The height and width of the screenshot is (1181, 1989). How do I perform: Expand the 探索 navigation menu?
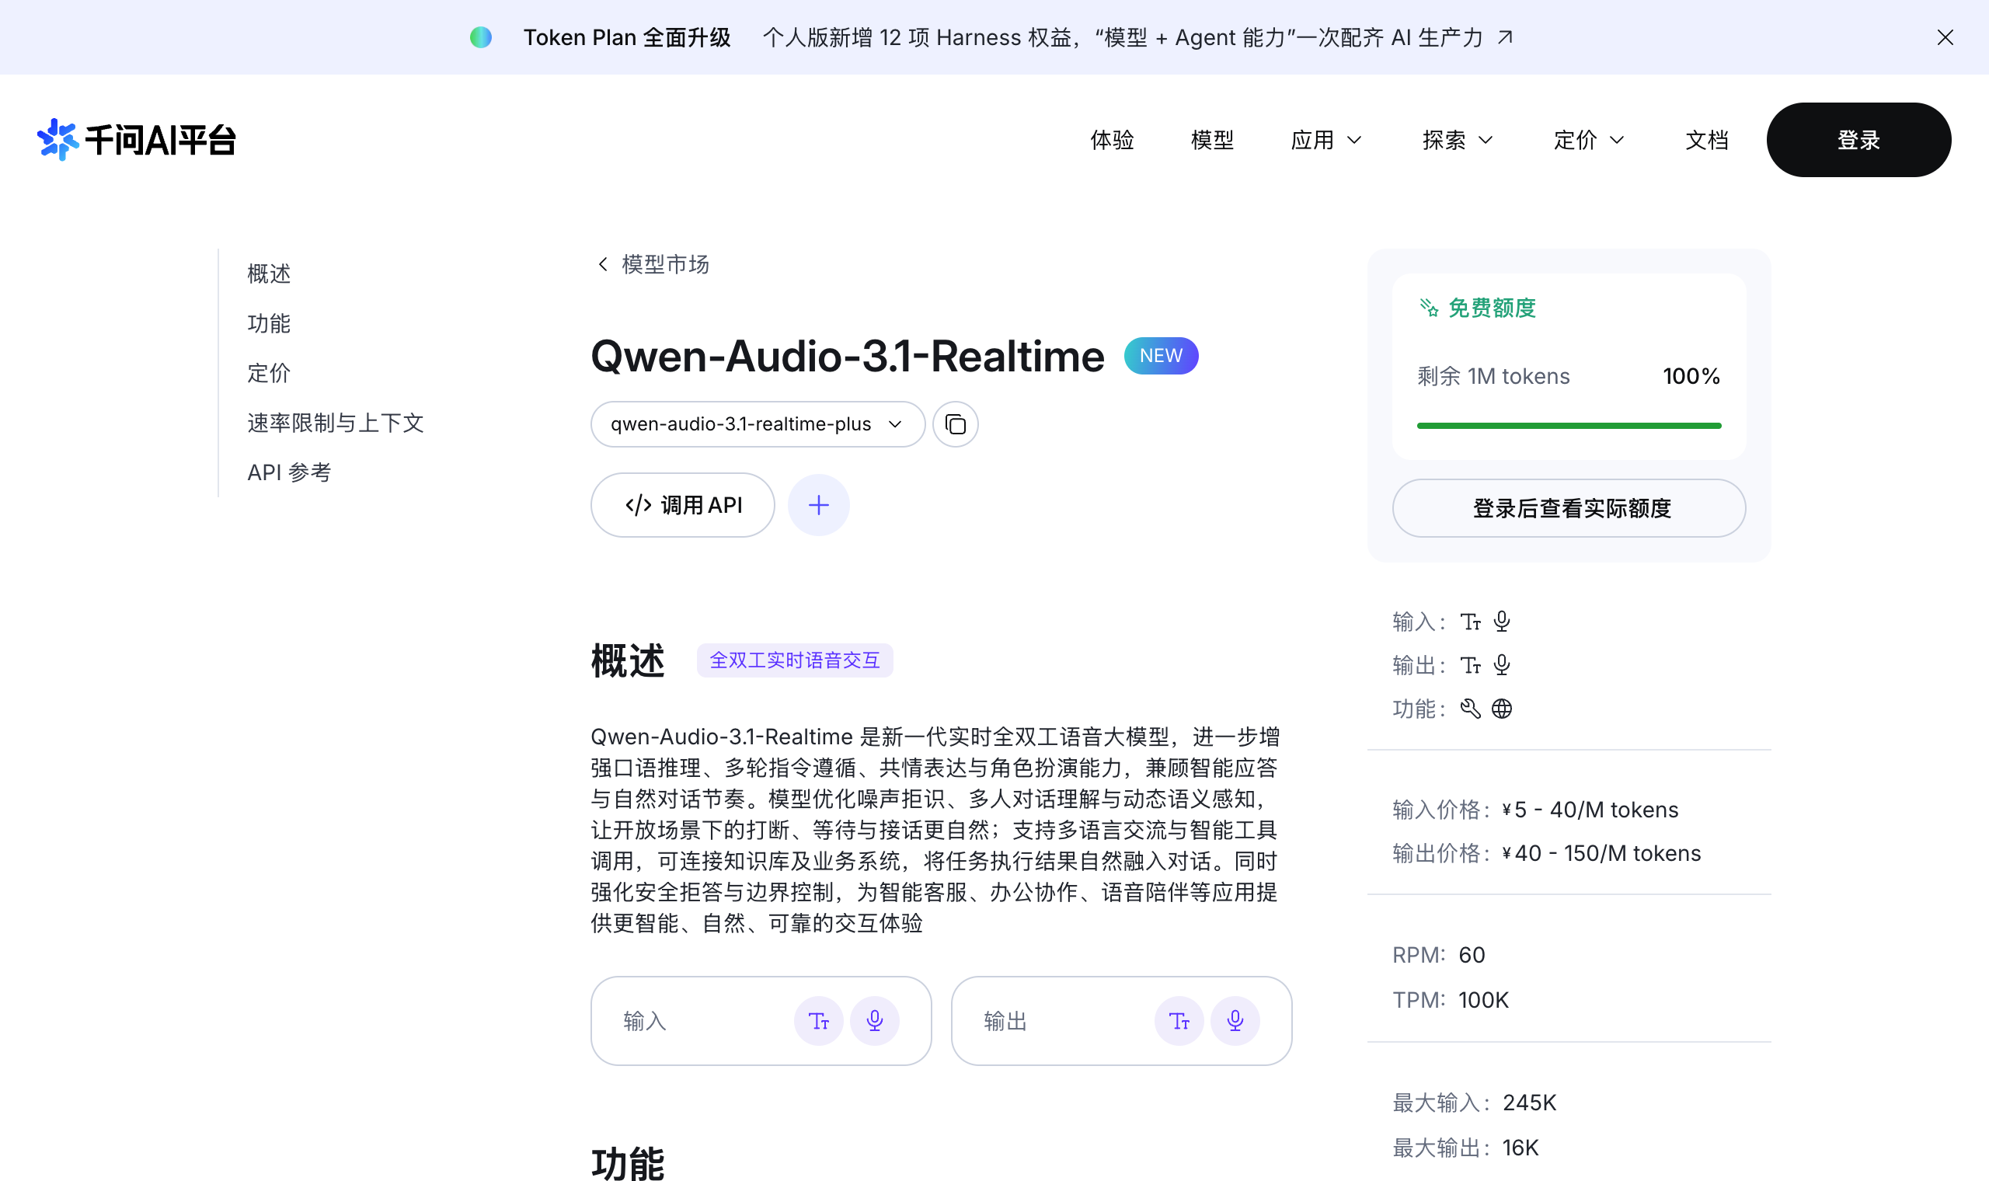tap(1457, 140)
